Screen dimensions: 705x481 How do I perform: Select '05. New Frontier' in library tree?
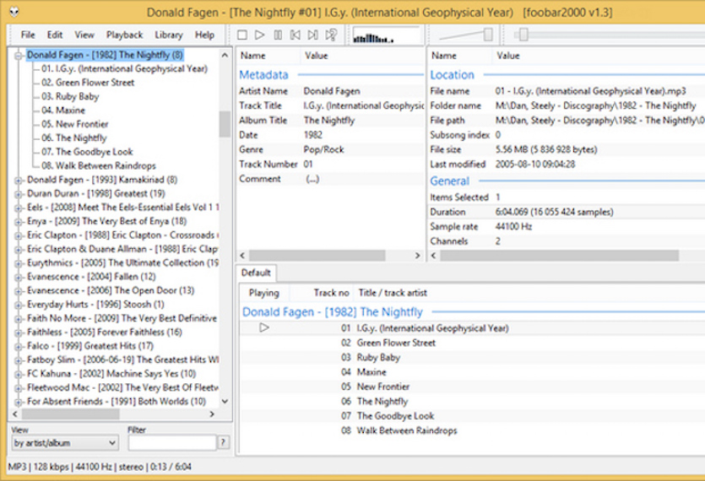[74, 124]
